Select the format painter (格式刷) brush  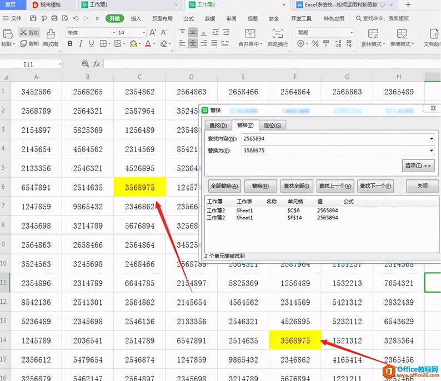(x=51, y=34)
